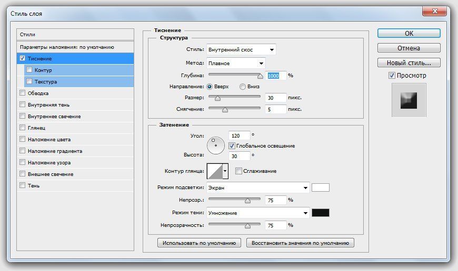Image resolution: width=458 pixels, height=271 pixels.
Task: Click the Новый стиль... button
Action: (x=409, y=63)
